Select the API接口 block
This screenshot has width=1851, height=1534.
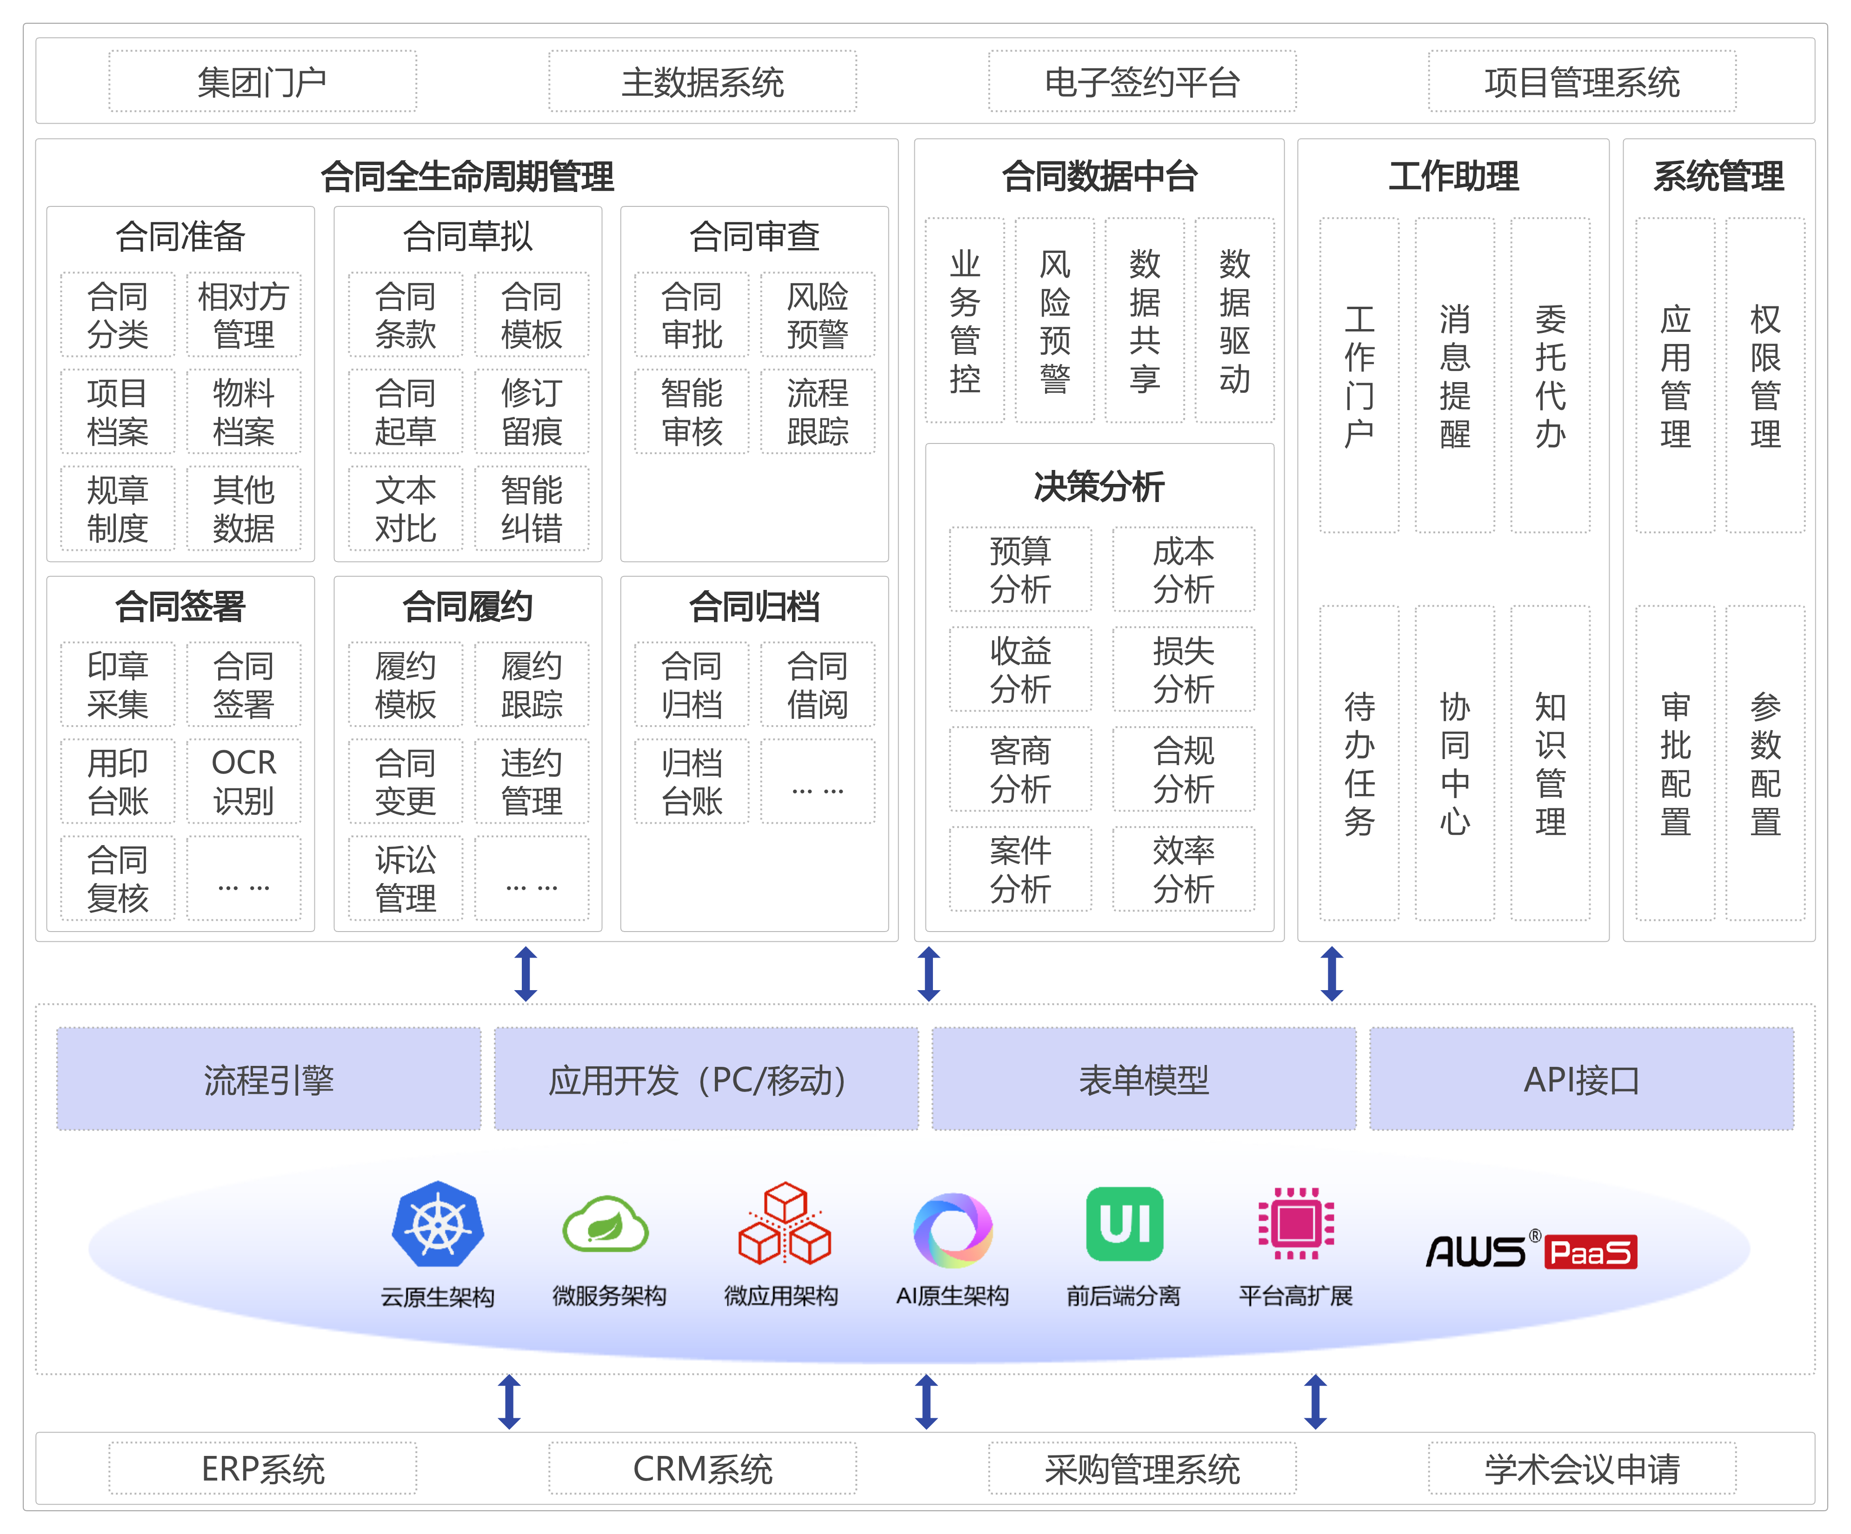(x=1581, y=1079)
